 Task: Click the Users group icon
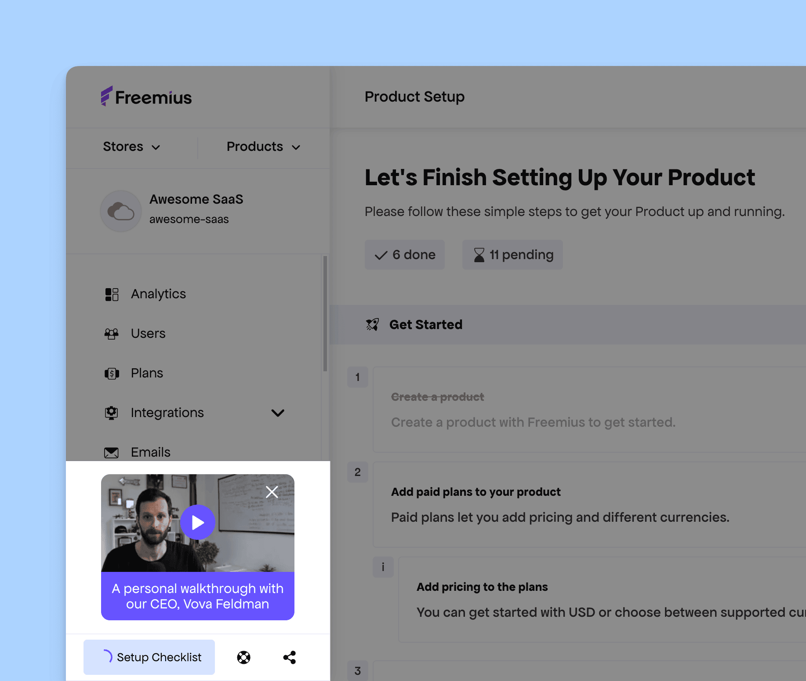(x=112, y=334)
